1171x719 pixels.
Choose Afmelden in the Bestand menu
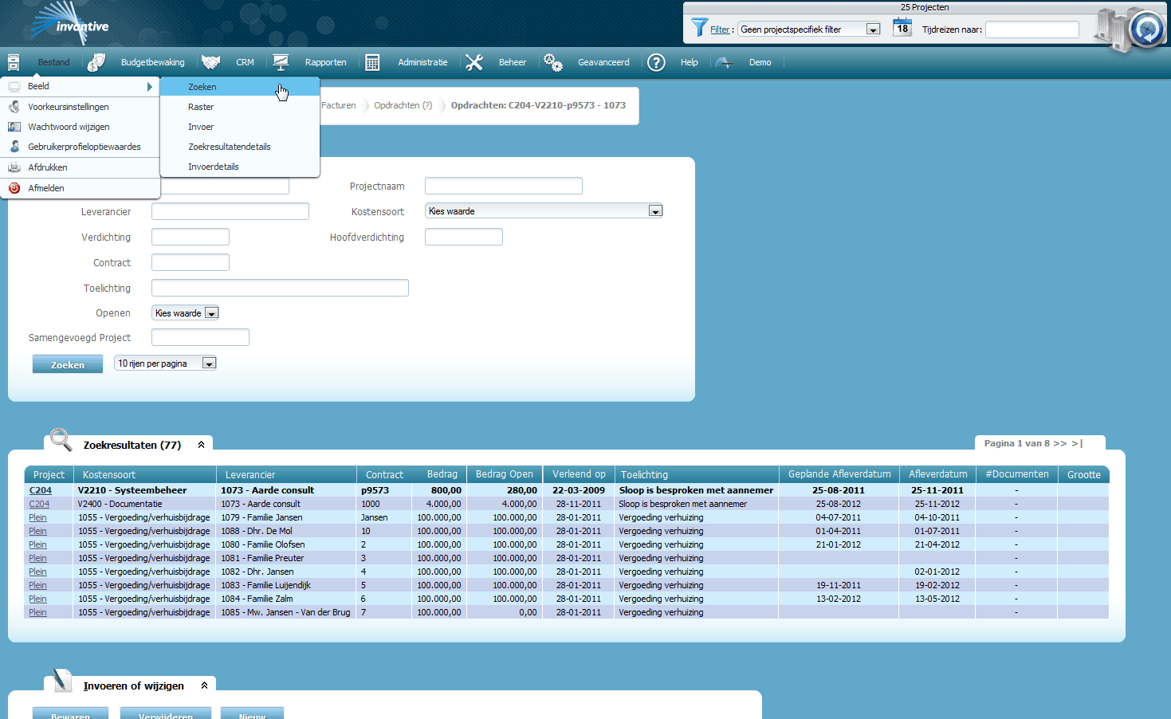coord(46,188)
